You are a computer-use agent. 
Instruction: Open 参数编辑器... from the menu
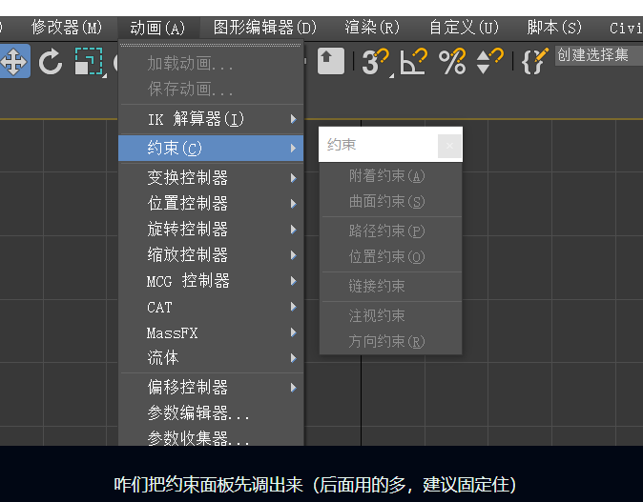coord(211,413)
